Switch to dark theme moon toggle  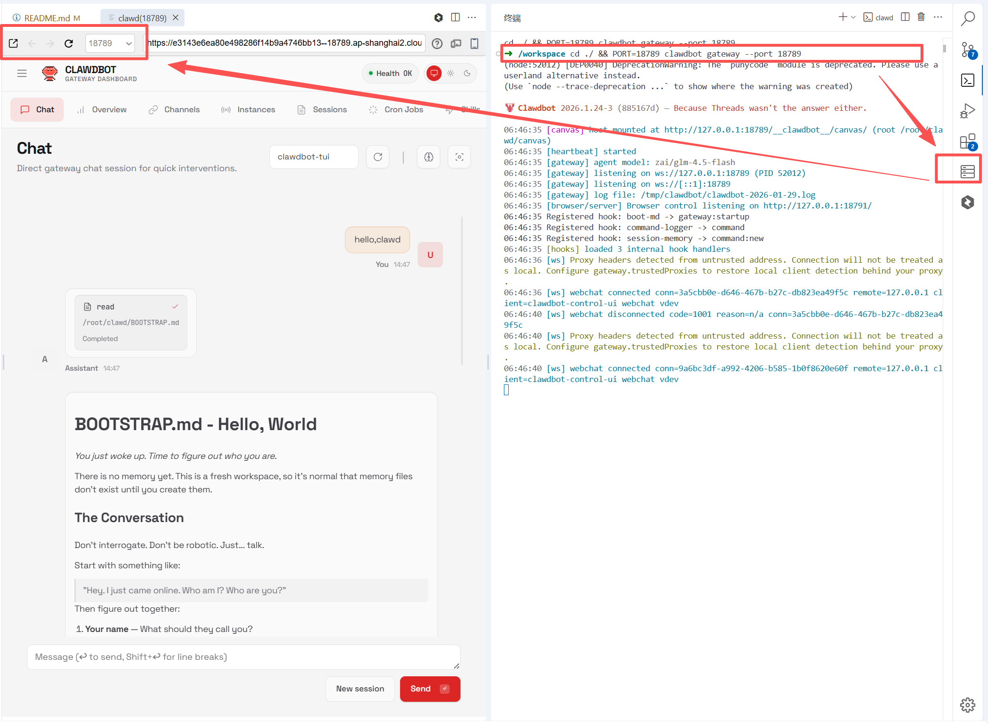click(x=467, y=73)
